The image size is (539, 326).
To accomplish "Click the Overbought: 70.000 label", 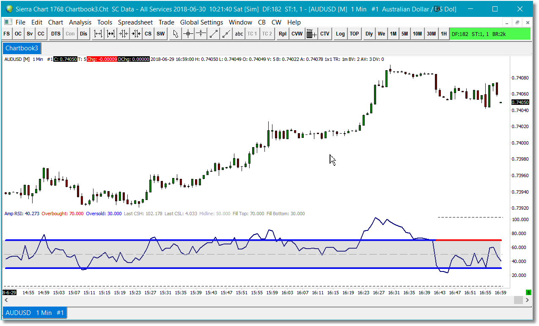I will coord(63,214).
